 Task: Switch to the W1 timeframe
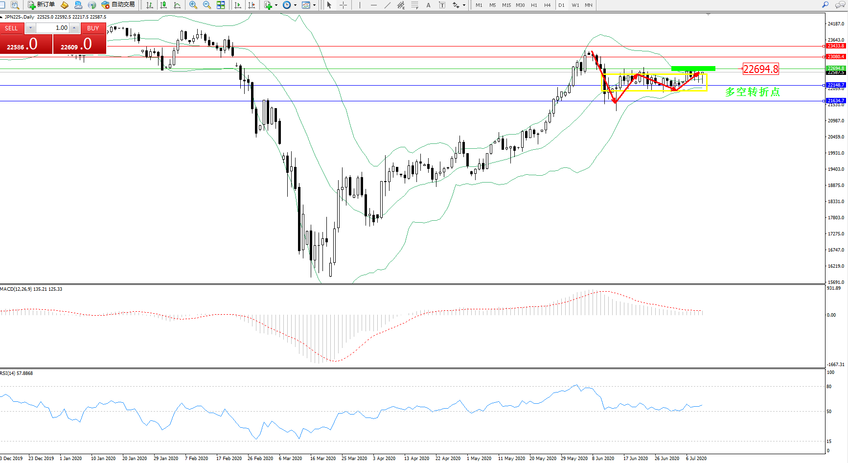click(x=575, y=5)
